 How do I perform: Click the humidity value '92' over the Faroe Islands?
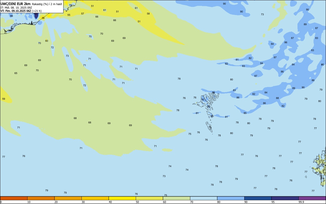(203, 100)
